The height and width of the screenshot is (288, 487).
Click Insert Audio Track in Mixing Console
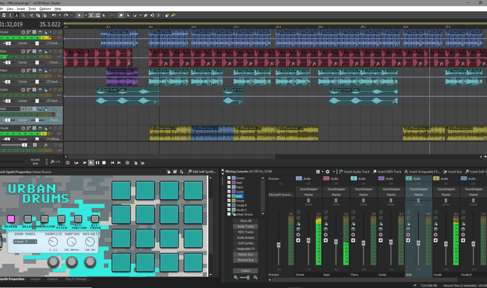coord(354,172)
